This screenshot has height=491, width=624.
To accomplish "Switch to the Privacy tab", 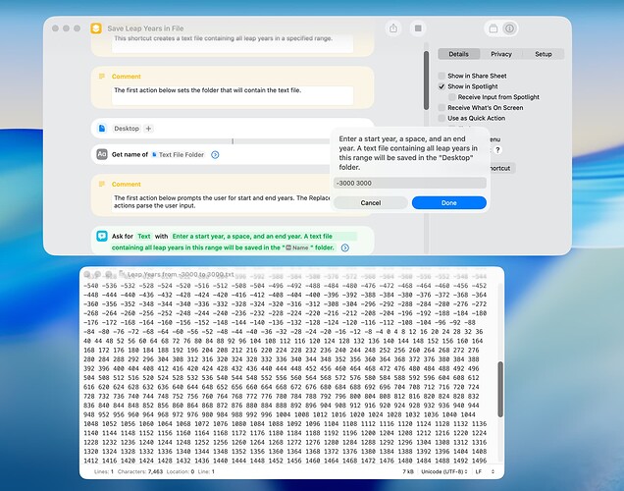I will tap(501, 54).
